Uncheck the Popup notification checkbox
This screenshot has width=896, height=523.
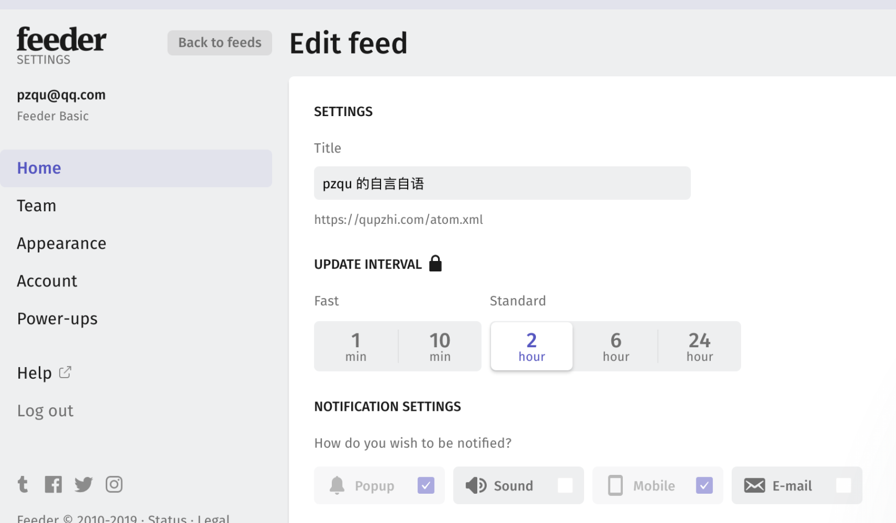tap(426, 485)
